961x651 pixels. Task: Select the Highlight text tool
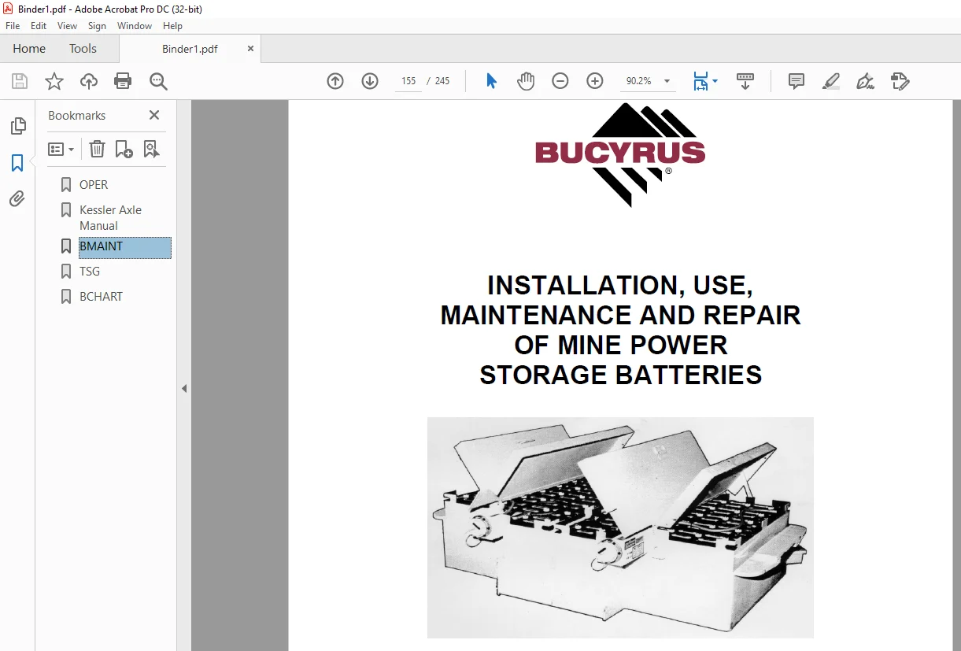[831, 81]
